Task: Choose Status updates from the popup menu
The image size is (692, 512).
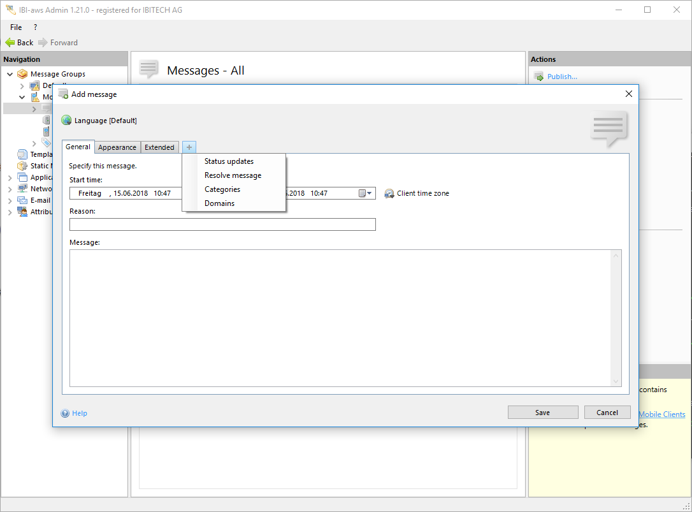Action: (x=229, y=161)
